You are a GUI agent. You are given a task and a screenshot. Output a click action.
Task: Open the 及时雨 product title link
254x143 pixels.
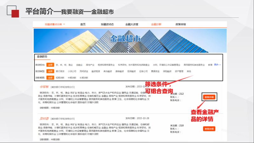click(x=44, y=118)
